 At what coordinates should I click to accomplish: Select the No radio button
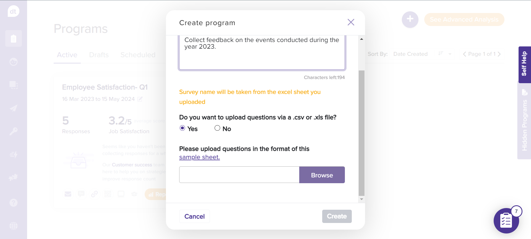217,128
